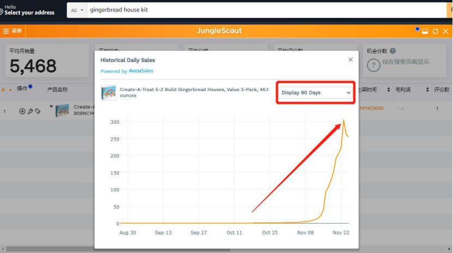Open the Display 90 Days dropdown
The image size is (453, 253).
[316, 92]
